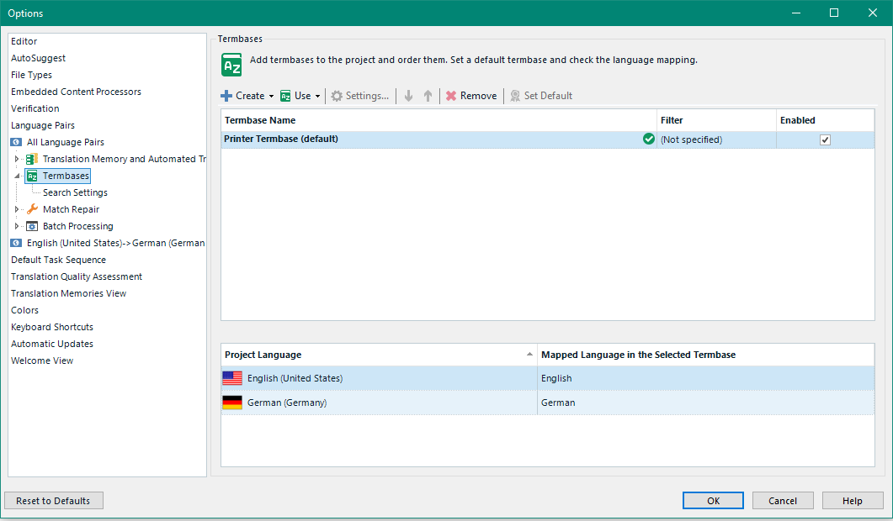
Task: Click Reset to Defaults button
Action: click(53, 501)
